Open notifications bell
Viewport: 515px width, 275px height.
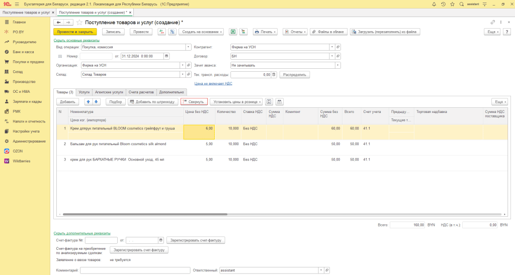click(x=434, y=4)
